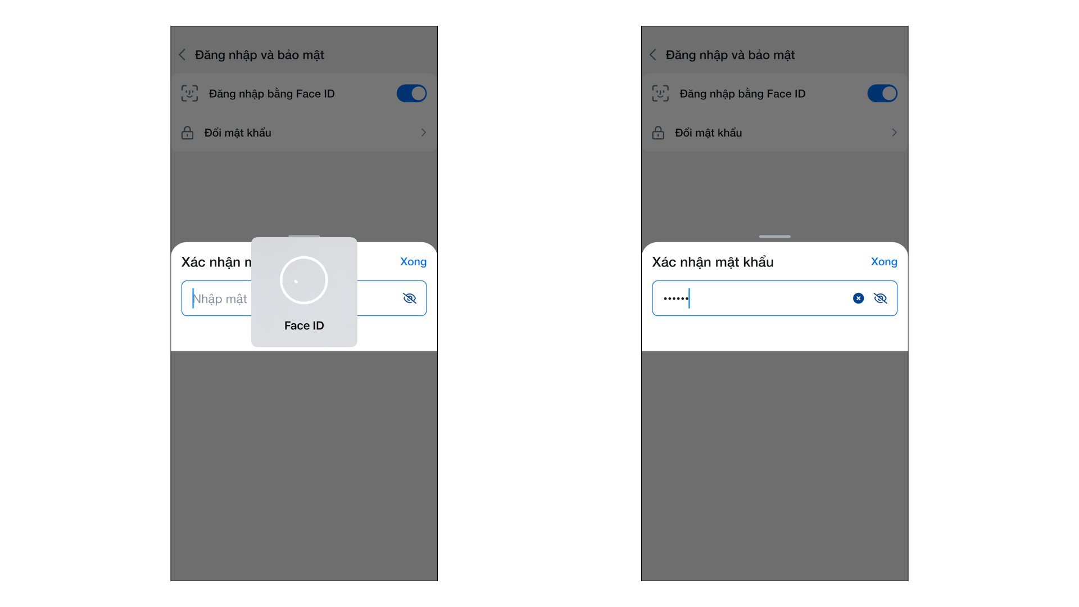The height and width of the screenshot is (607, 1079).
Task: Open Đổi mật khẩu chevron on right screen
Action: coord(895,133)
